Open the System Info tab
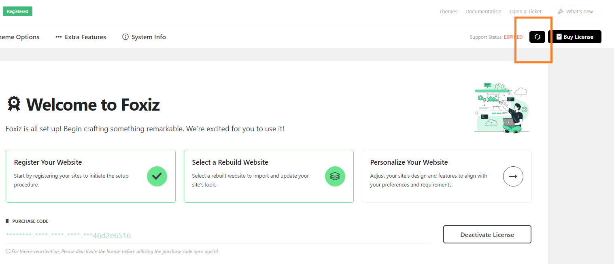Image resolution: width=614 pixels, height=264 pixels. coord(144,37)
